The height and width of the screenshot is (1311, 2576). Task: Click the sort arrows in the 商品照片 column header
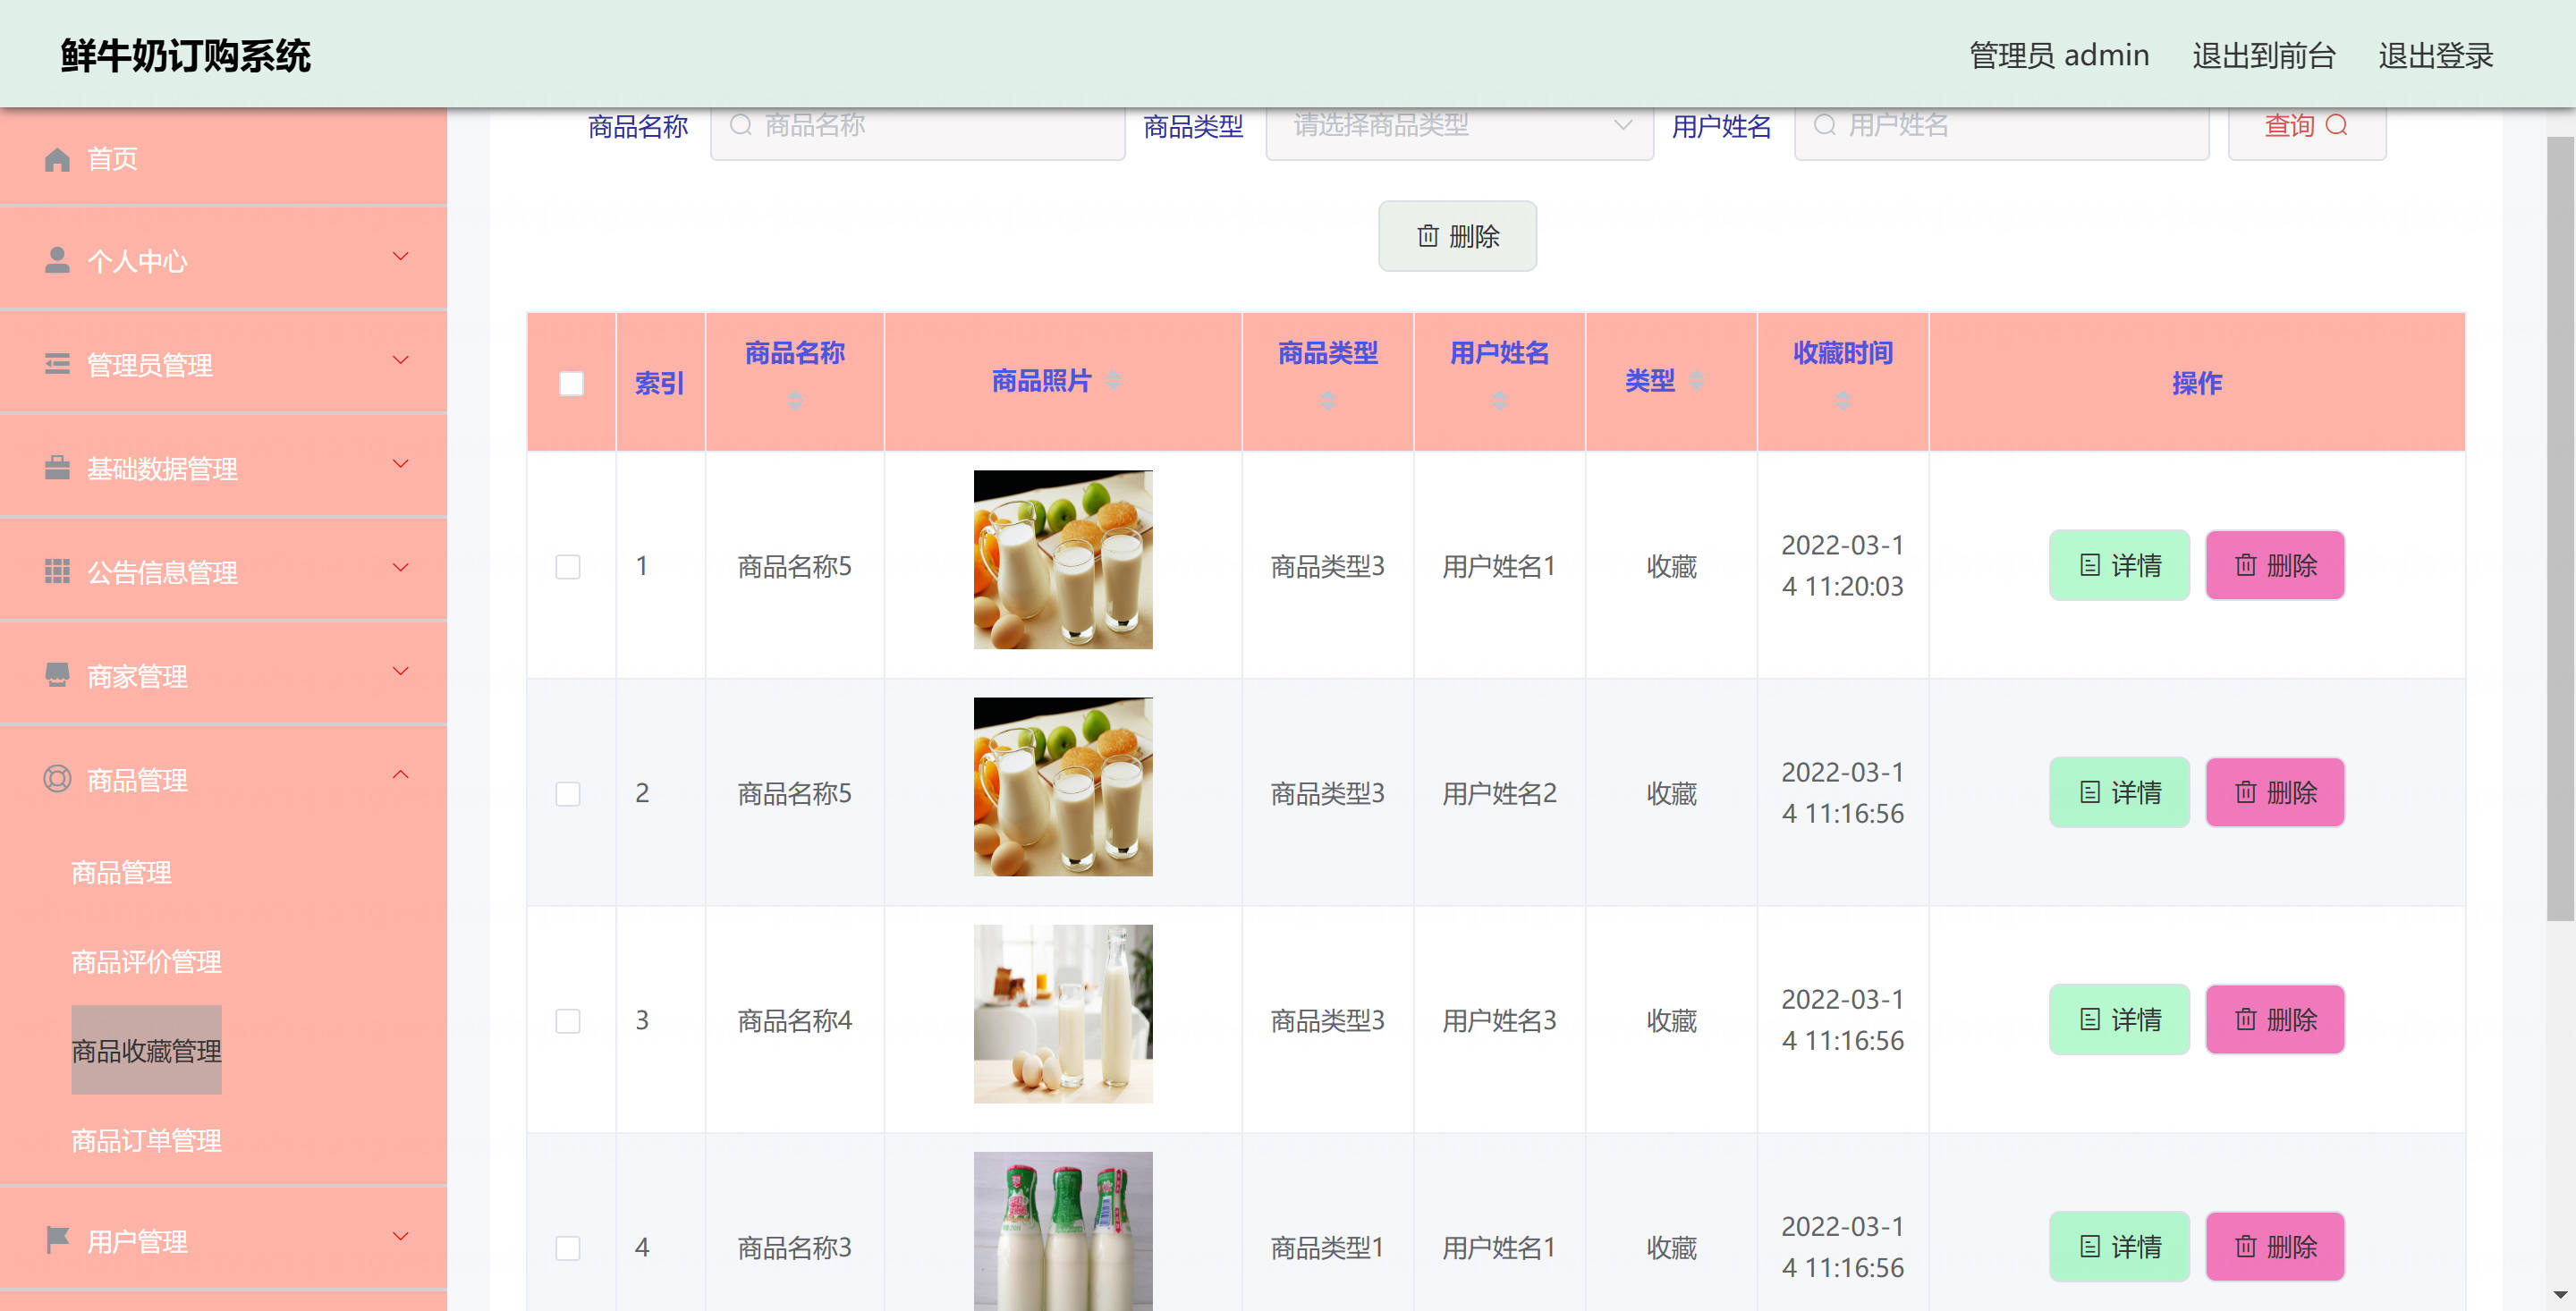[x=1114, y=380]
